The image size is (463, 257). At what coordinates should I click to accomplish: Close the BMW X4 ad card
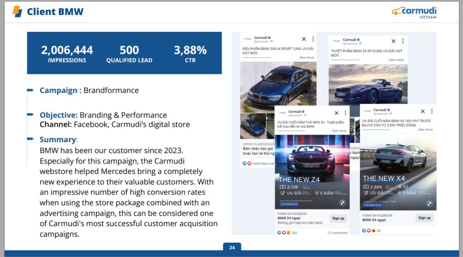point(422,112)
